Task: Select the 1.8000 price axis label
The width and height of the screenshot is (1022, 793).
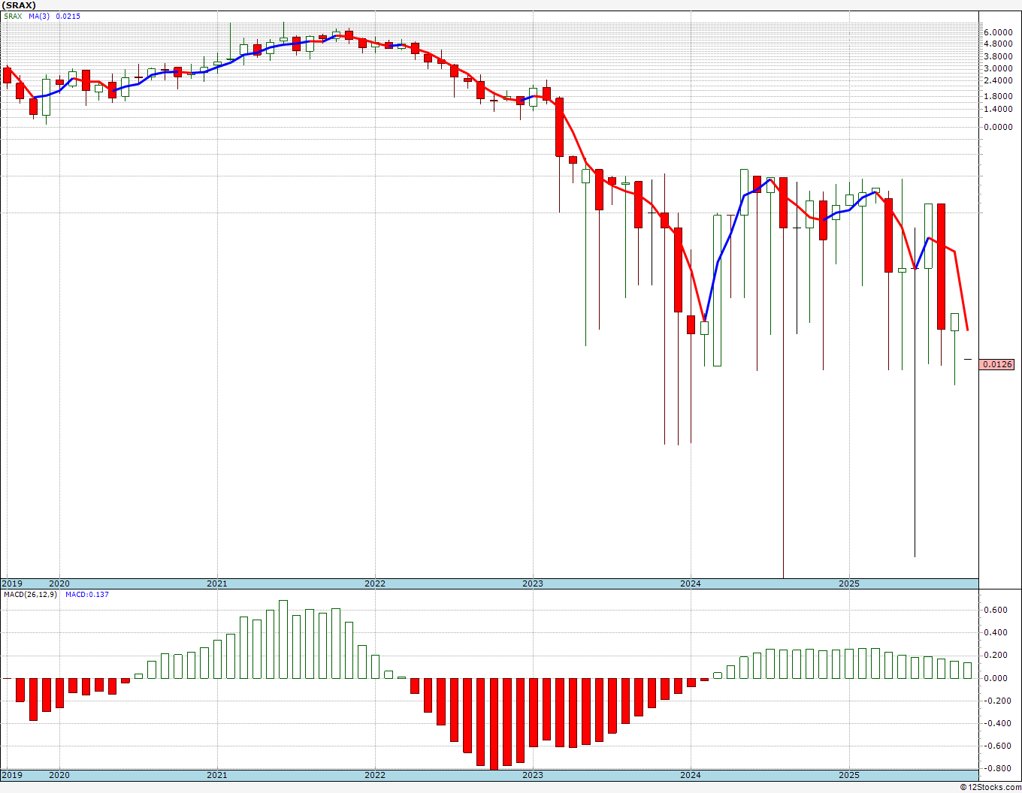Action: (998, 96)
